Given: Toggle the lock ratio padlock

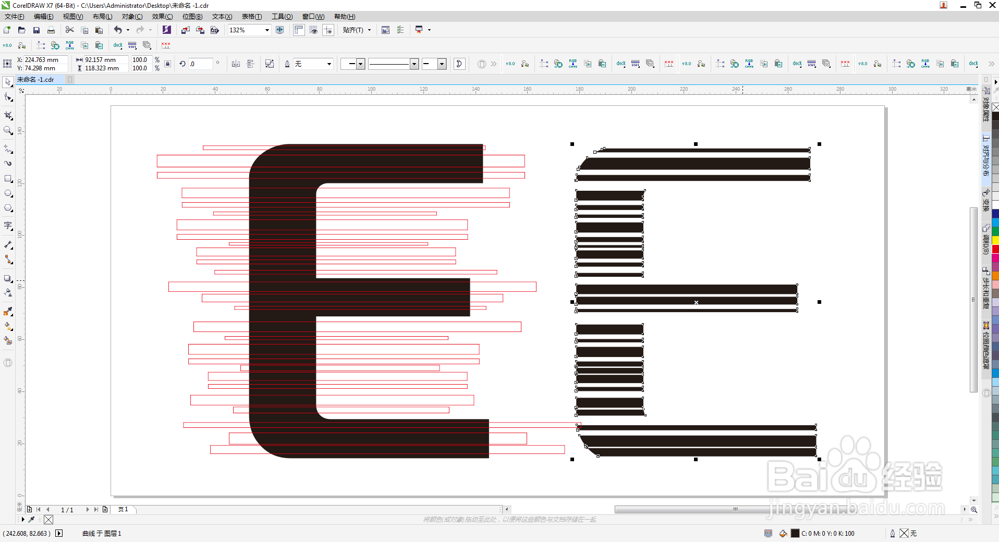Looking at the screenshot, I should [167, 64].
